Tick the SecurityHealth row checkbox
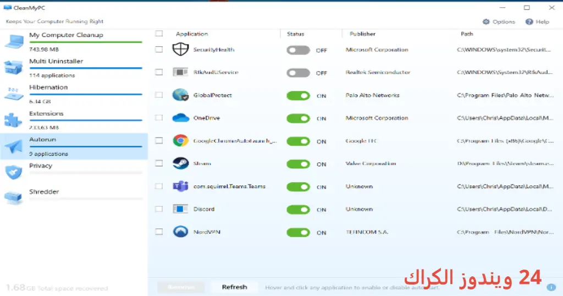Viewport: 563px width, 296px height. (x=159, y=49)
